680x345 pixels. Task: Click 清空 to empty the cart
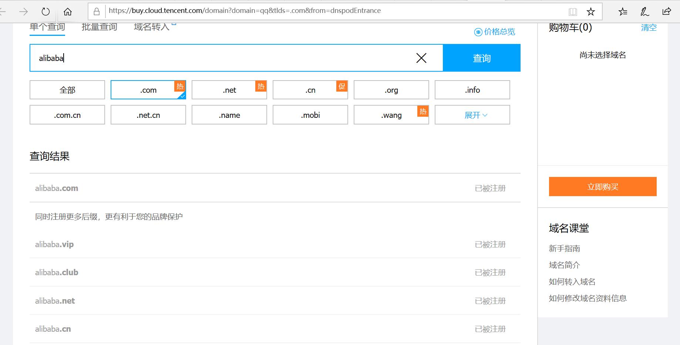click(649, 28)
